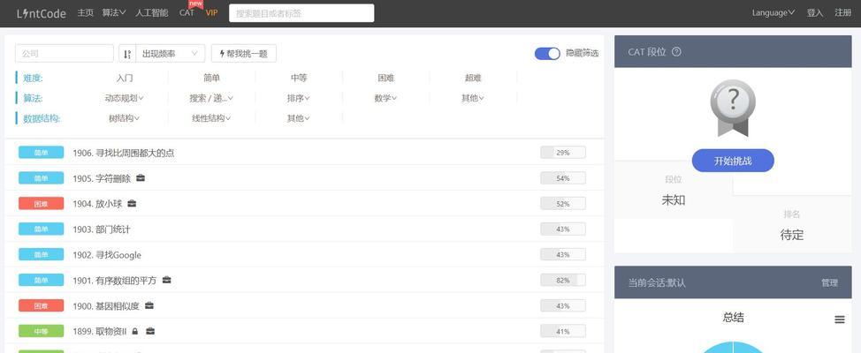Click the 公司 company filter field
The height and width of the screenshot is (353, 861).
(x=65, y=54)
